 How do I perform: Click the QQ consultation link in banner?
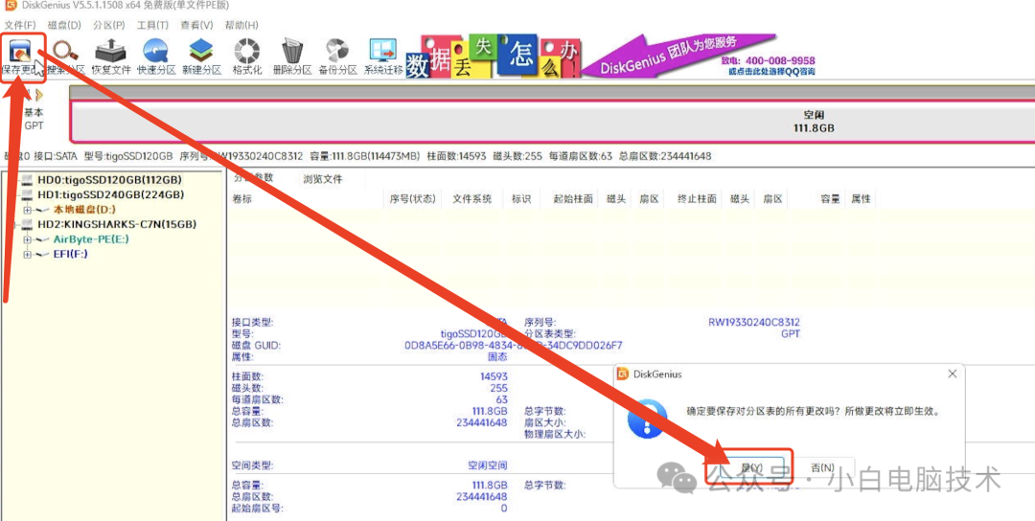[x=770, y=71]
